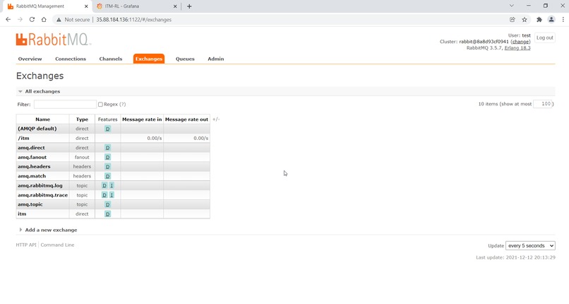Image resolution: width=569 pixels, height=304 pixels.
Task: Open the amq.direct exchange
Action: coord(31,148)
